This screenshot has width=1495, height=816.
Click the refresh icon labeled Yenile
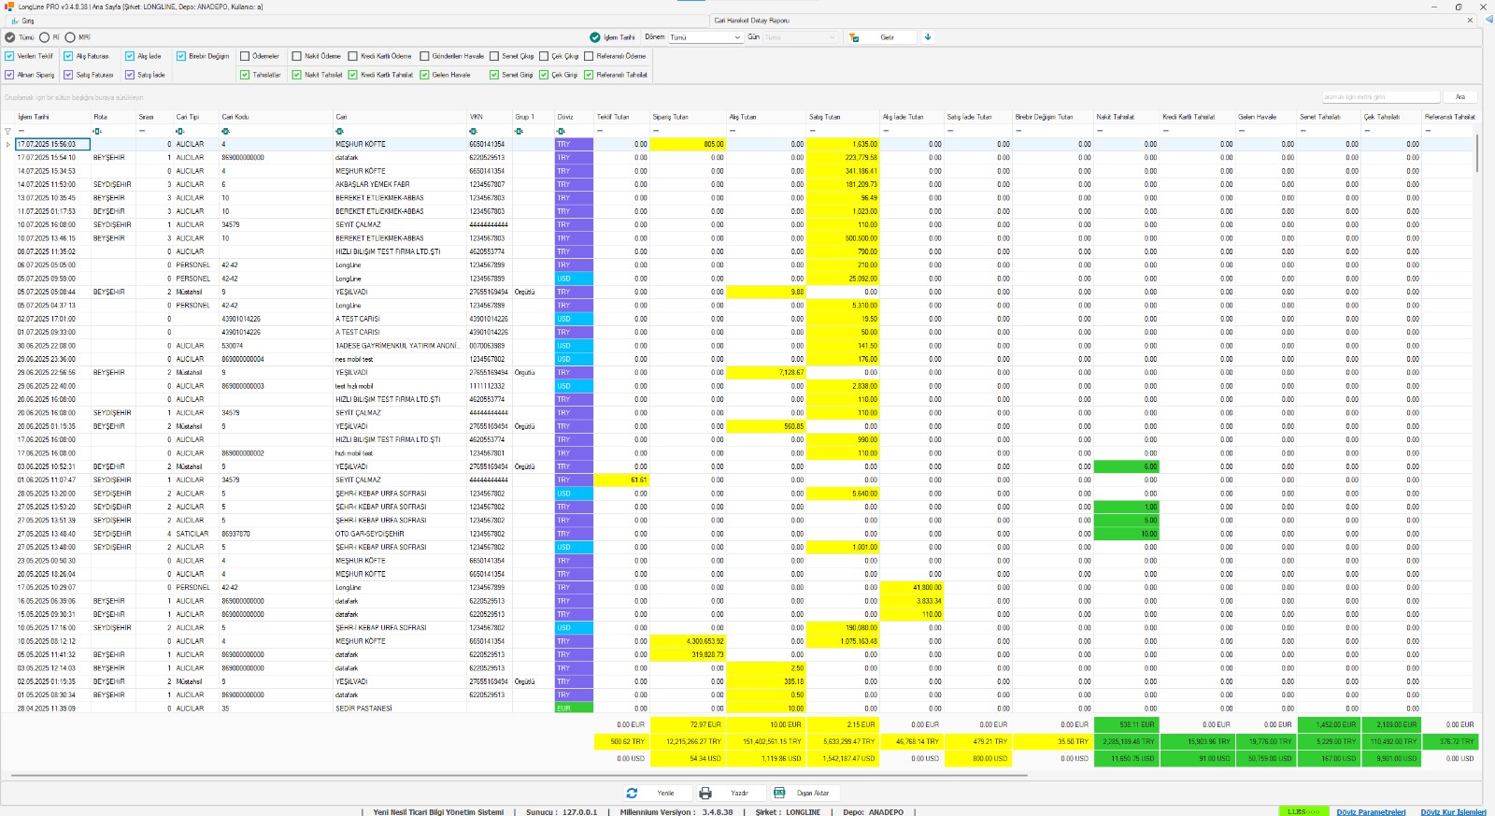632,793
